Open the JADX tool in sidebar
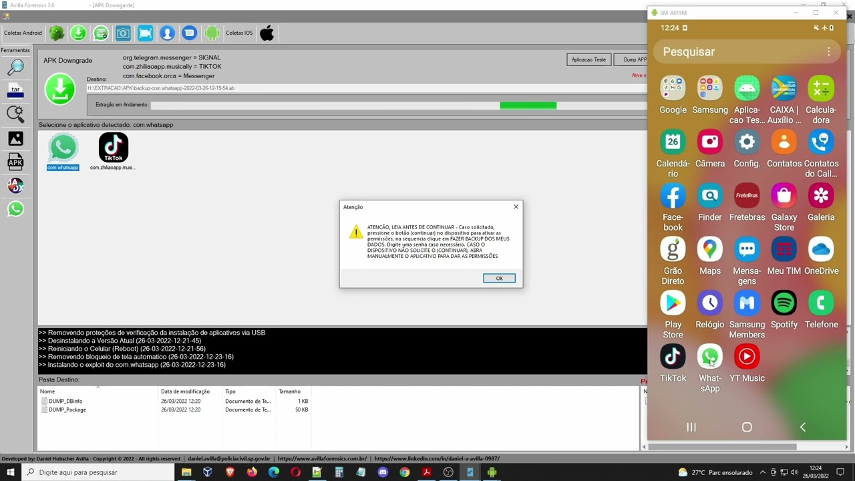 [x=15, y=185]
